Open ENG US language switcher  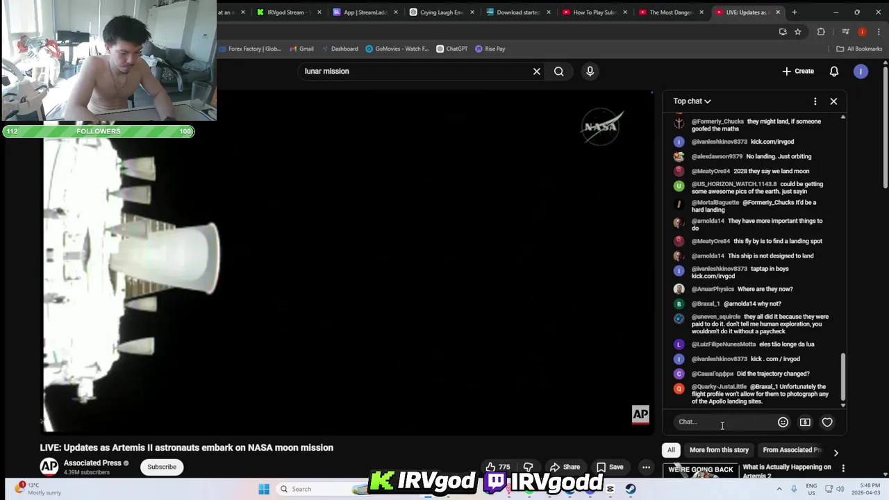(x=811, y=489)
